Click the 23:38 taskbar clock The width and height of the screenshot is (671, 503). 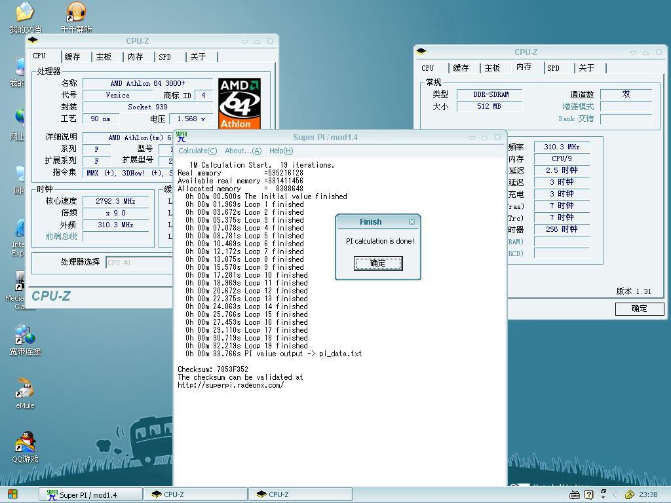tap(648, 494)
